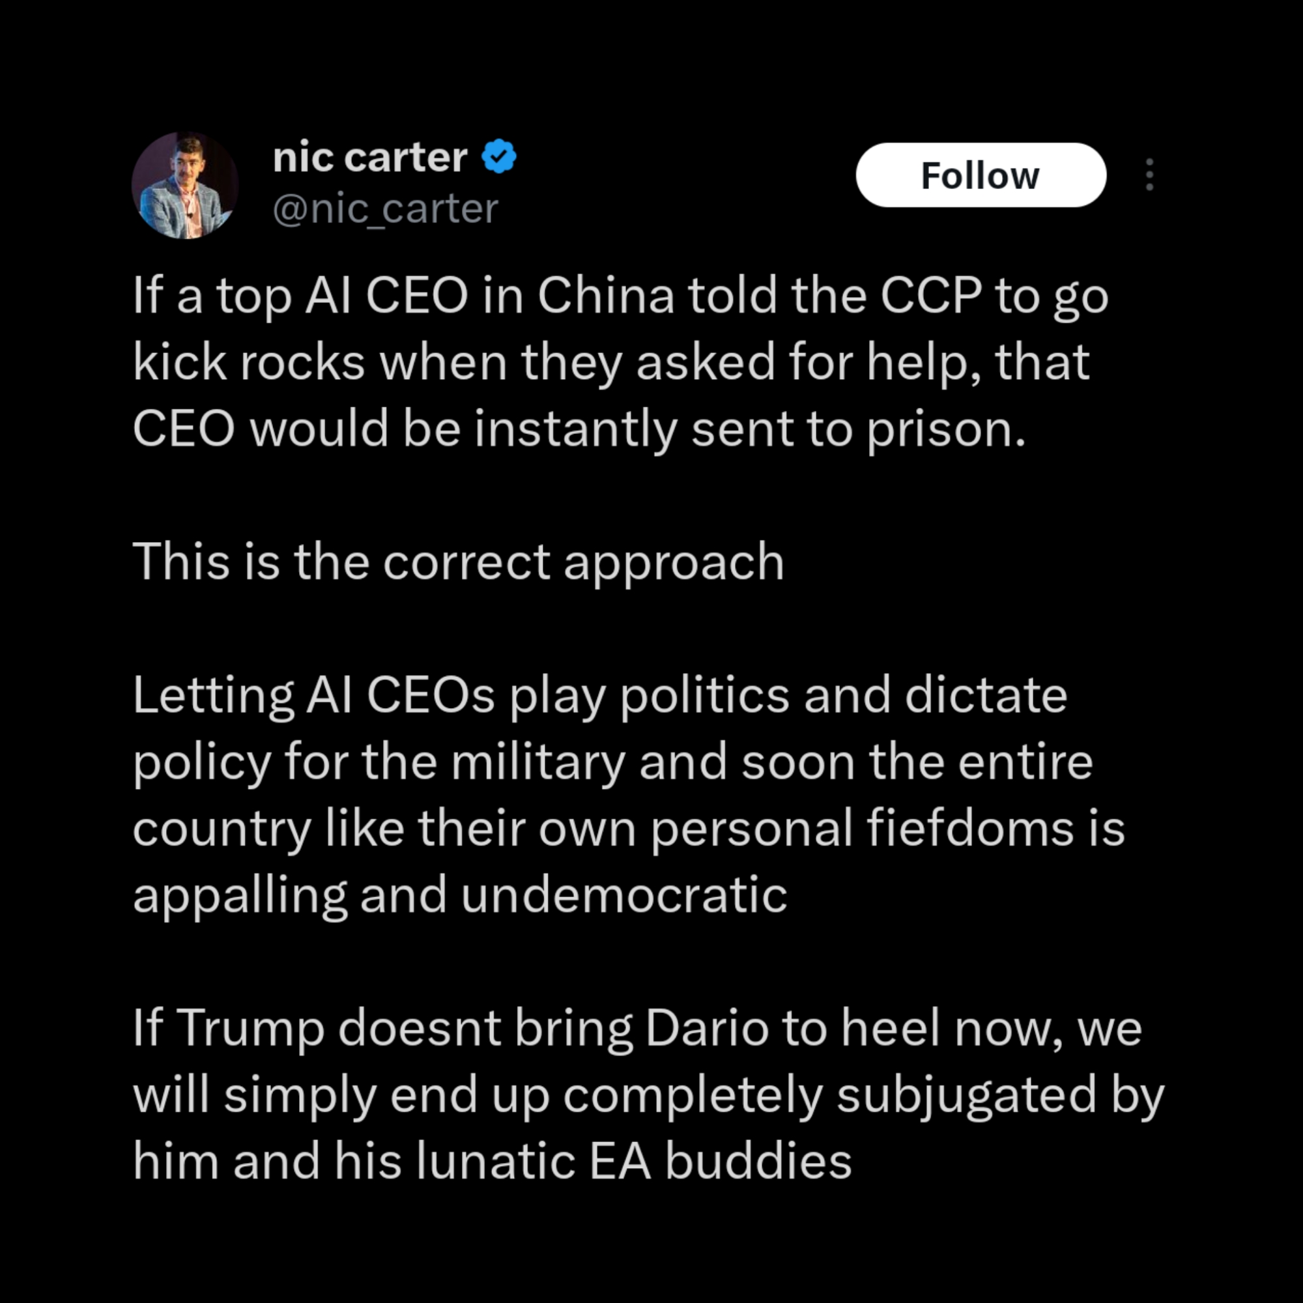
Task: Click the word "lunatic" in the last line
Action: 495,1162
